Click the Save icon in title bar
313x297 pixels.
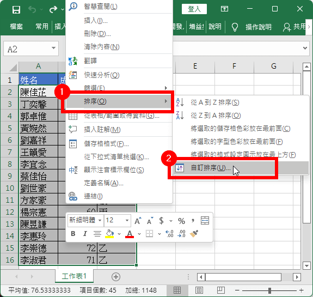click(16, 9)
